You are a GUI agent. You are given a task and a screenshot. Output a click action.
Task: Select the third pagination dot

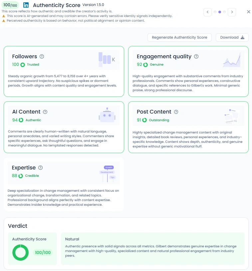(224, 12)
